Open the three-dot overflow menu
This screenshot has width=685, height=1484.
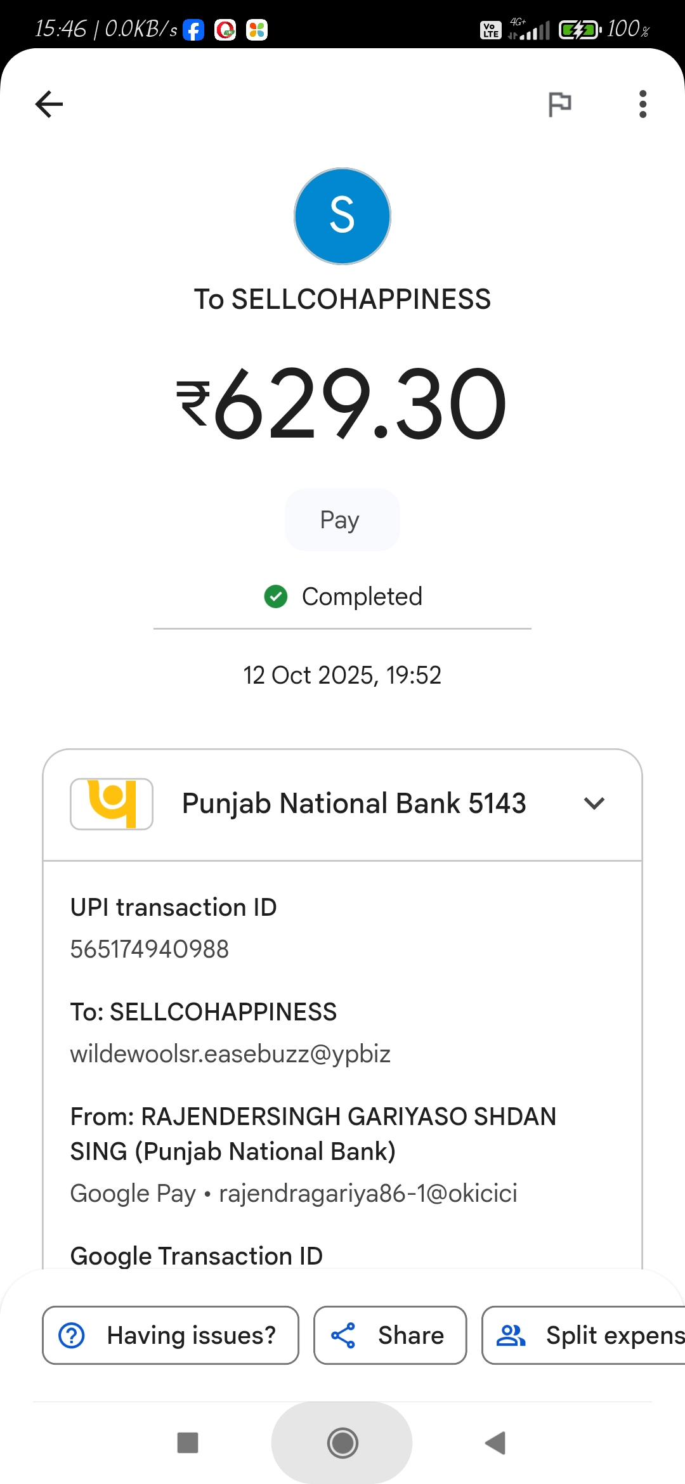point(643,104)
